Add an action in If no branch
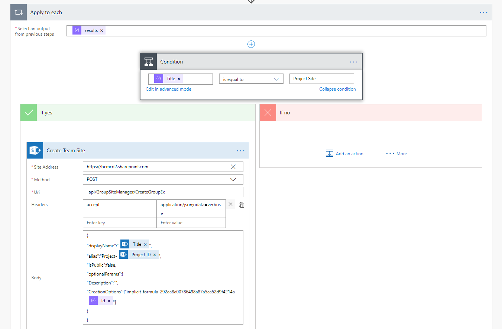Viewport: 502px width, 329px height. (344, 154)
